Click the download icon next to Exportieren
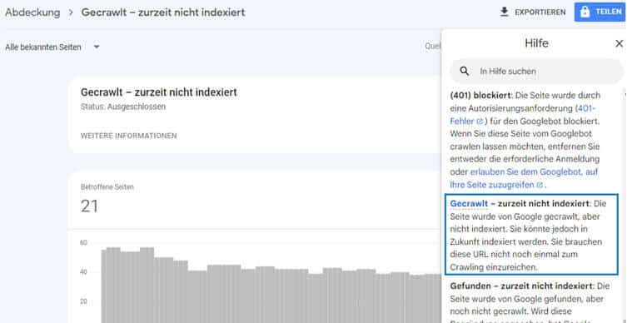 pos(505,12)
